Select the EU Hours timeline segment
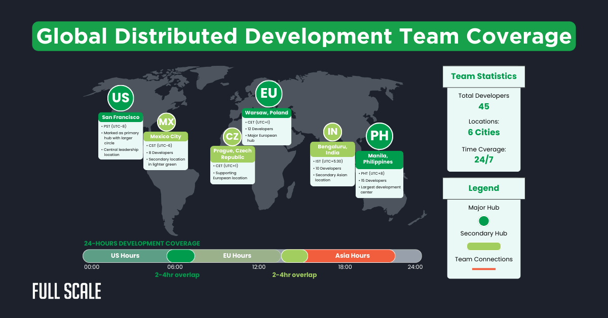The height and width of the screenshot is (318, 608). click(x=237, y=256)
